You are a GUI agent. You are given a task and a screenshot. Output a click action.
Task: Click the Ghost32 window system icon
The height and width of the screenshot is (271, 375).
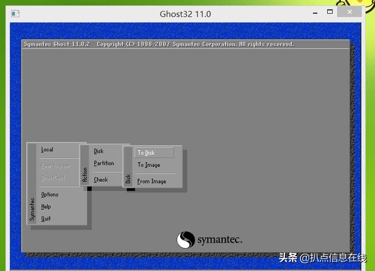(15, 14)
